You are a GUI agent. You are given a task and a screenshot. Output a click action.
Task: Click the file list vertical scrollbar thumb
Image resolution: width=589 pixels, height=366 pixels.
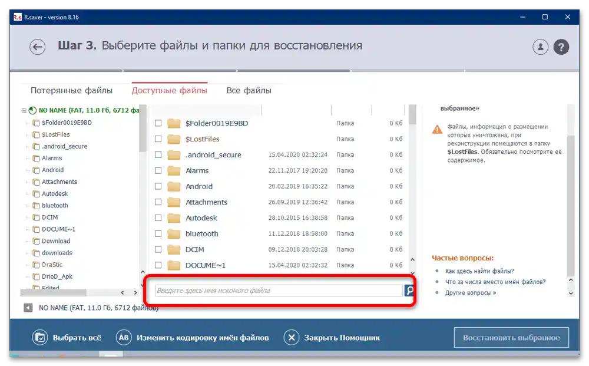412,114
